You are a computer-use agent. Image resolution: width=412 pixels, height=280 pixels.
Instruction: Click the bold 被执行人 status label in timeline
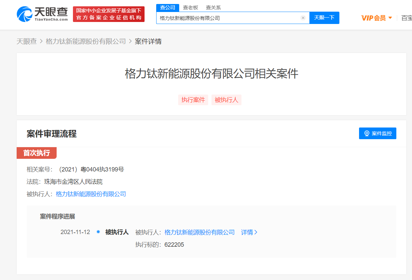[x=117, y=232]
